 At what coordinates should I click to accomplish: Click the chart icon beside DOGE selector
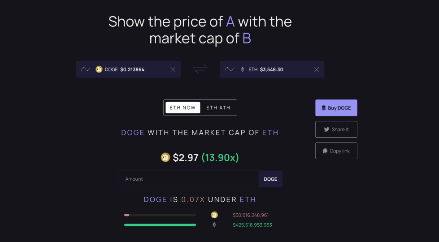pyautogui.click(x=85, y=69)
